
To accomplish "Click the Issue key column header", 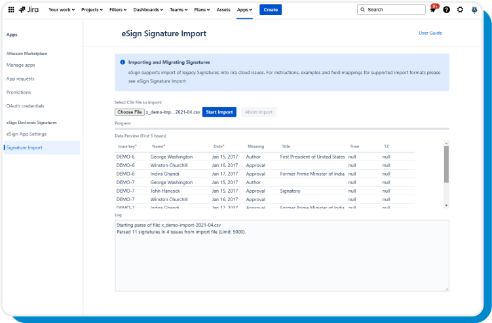I will pos(127,147).
